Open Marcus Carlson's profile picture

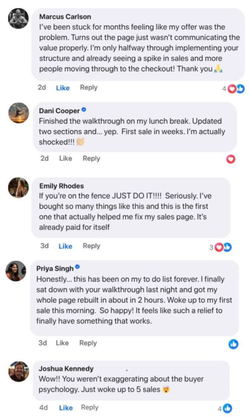(18, 19)
